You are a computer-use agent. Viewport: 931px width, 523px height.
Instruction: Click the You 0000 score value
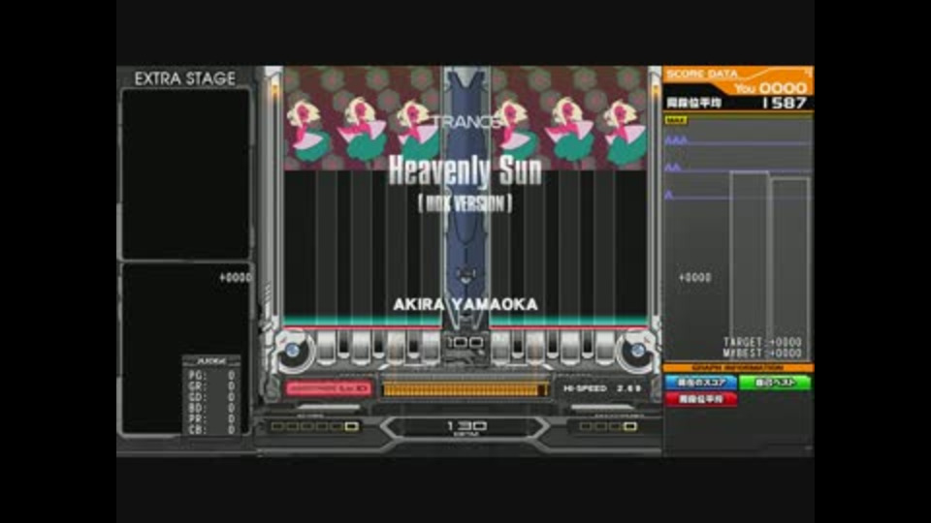(771, 88)
